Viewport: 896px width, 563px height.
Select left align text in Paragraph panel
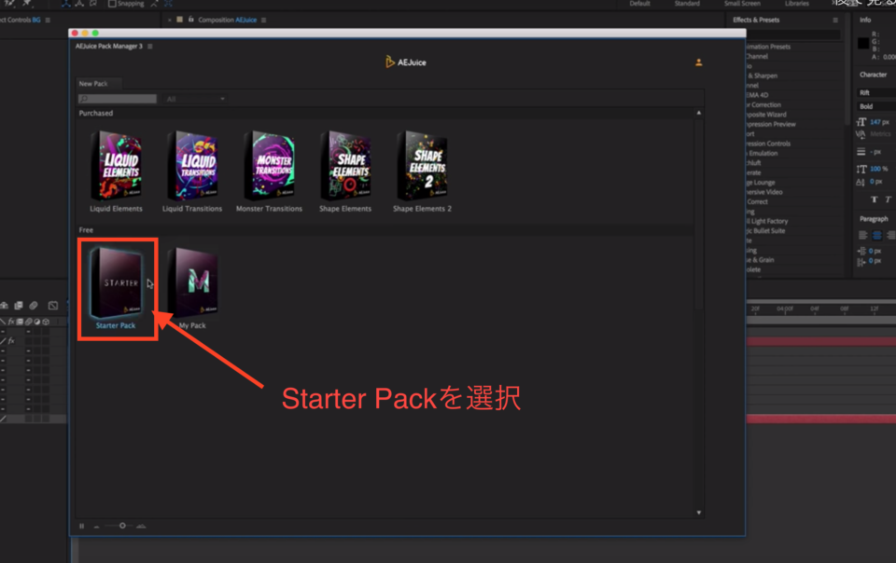click(862, 235)
